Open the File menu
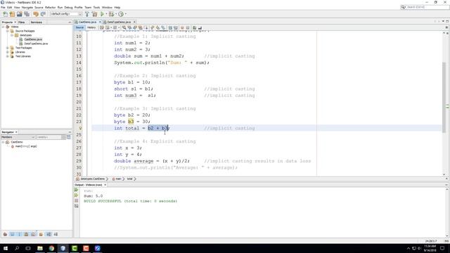This screenshot has height=253, width=450. click(3, 7)
